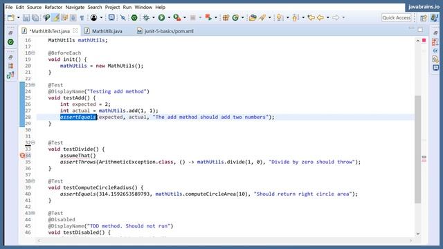This screenshot has width=443, height=249.
Task: Click the vertical scrollbar thumb
Action: (418, 149)
